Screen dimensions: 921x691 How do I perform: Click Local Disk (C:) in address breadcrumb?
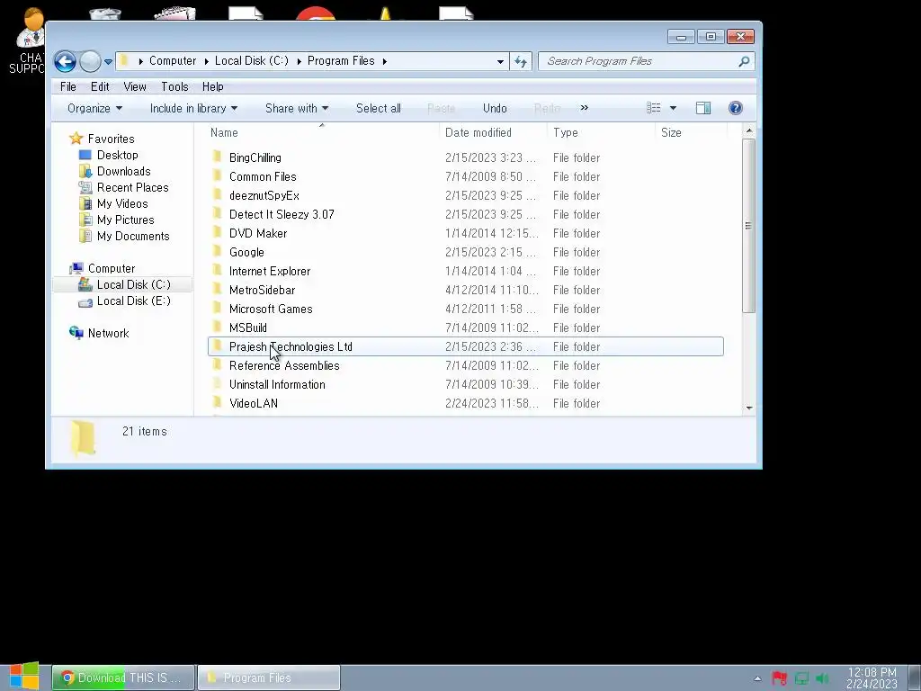[252, 60]
